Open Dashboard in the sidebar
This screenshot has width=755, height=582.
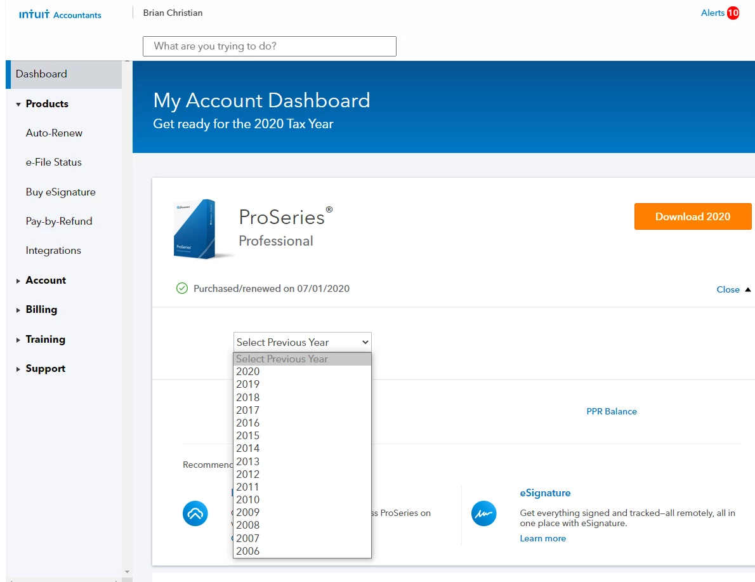coord(63,74)
